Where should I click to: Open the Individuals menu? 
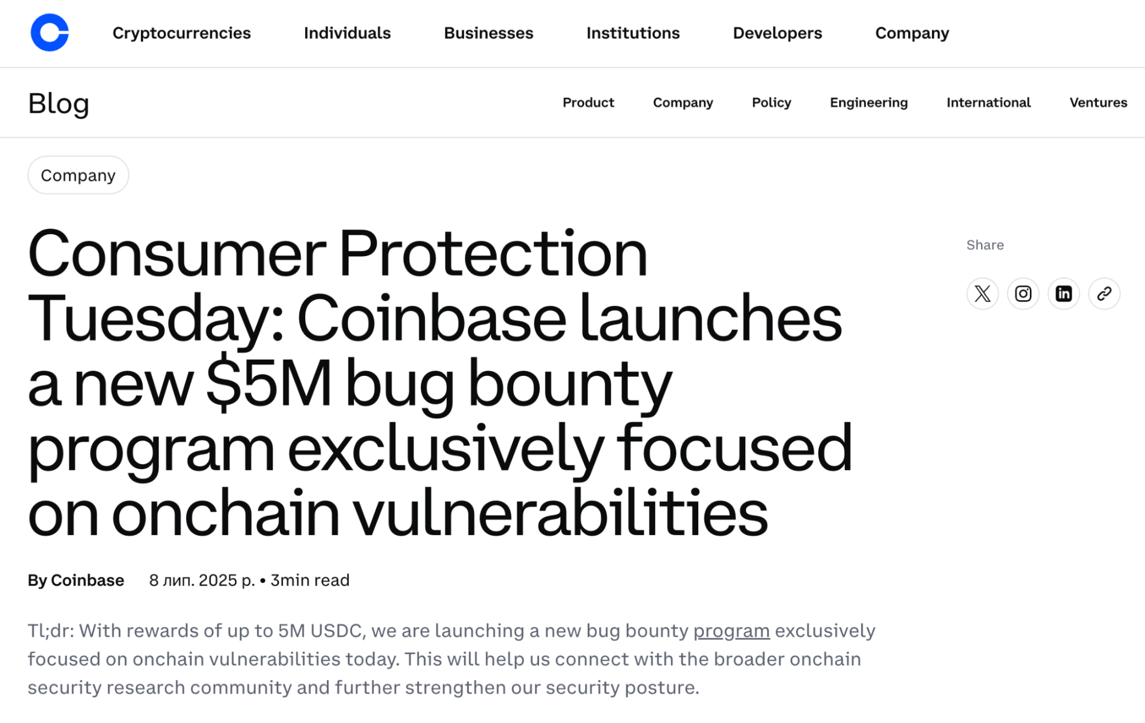click(347, 33)
